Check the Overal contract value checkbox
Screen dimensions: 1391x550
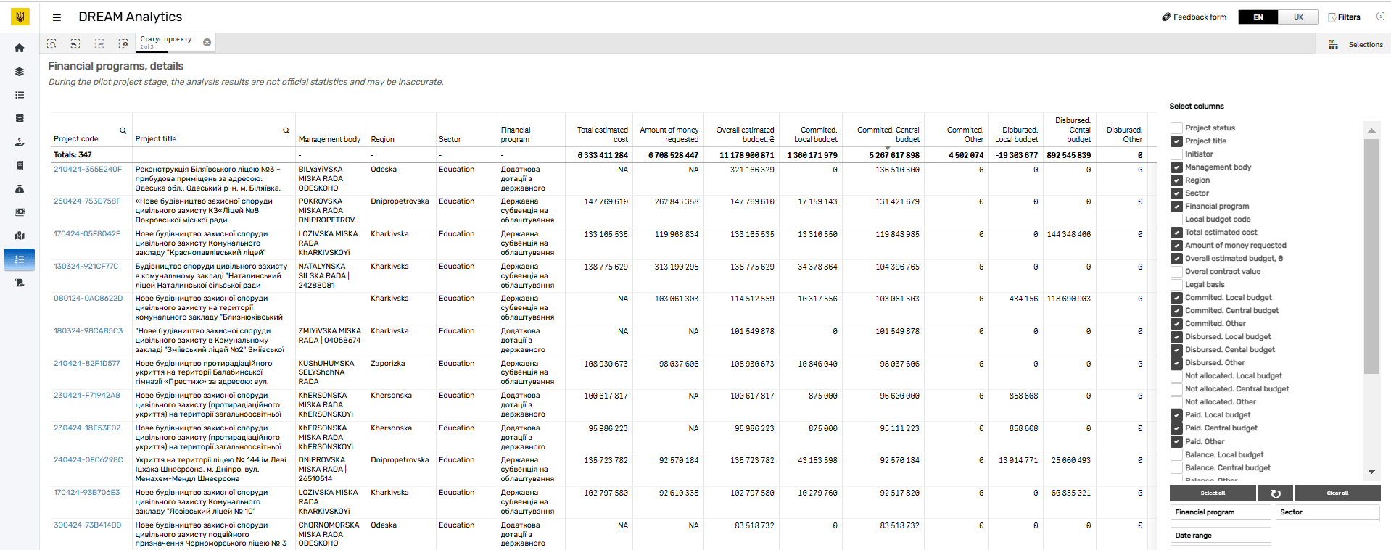click(1176, 272)
